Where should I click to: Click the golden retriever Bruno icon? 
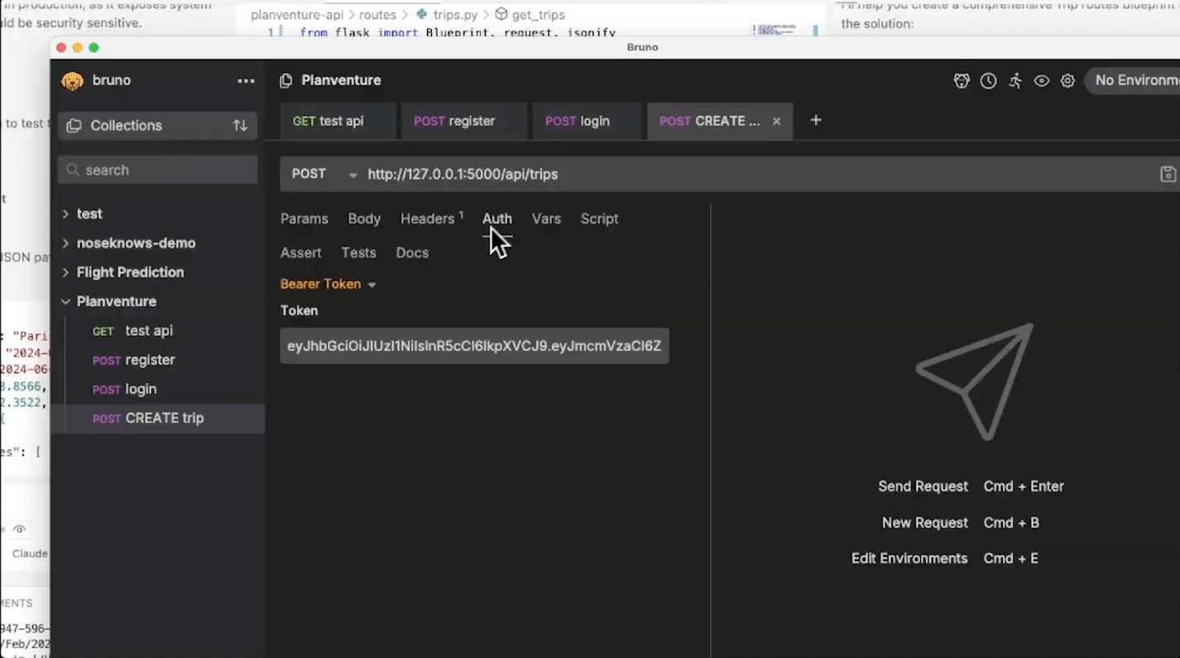72,80
